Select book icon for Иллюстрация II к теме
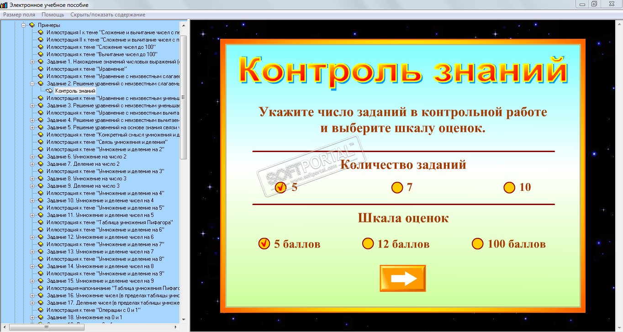Screen dimensions: 623x332 click(41, 40)
